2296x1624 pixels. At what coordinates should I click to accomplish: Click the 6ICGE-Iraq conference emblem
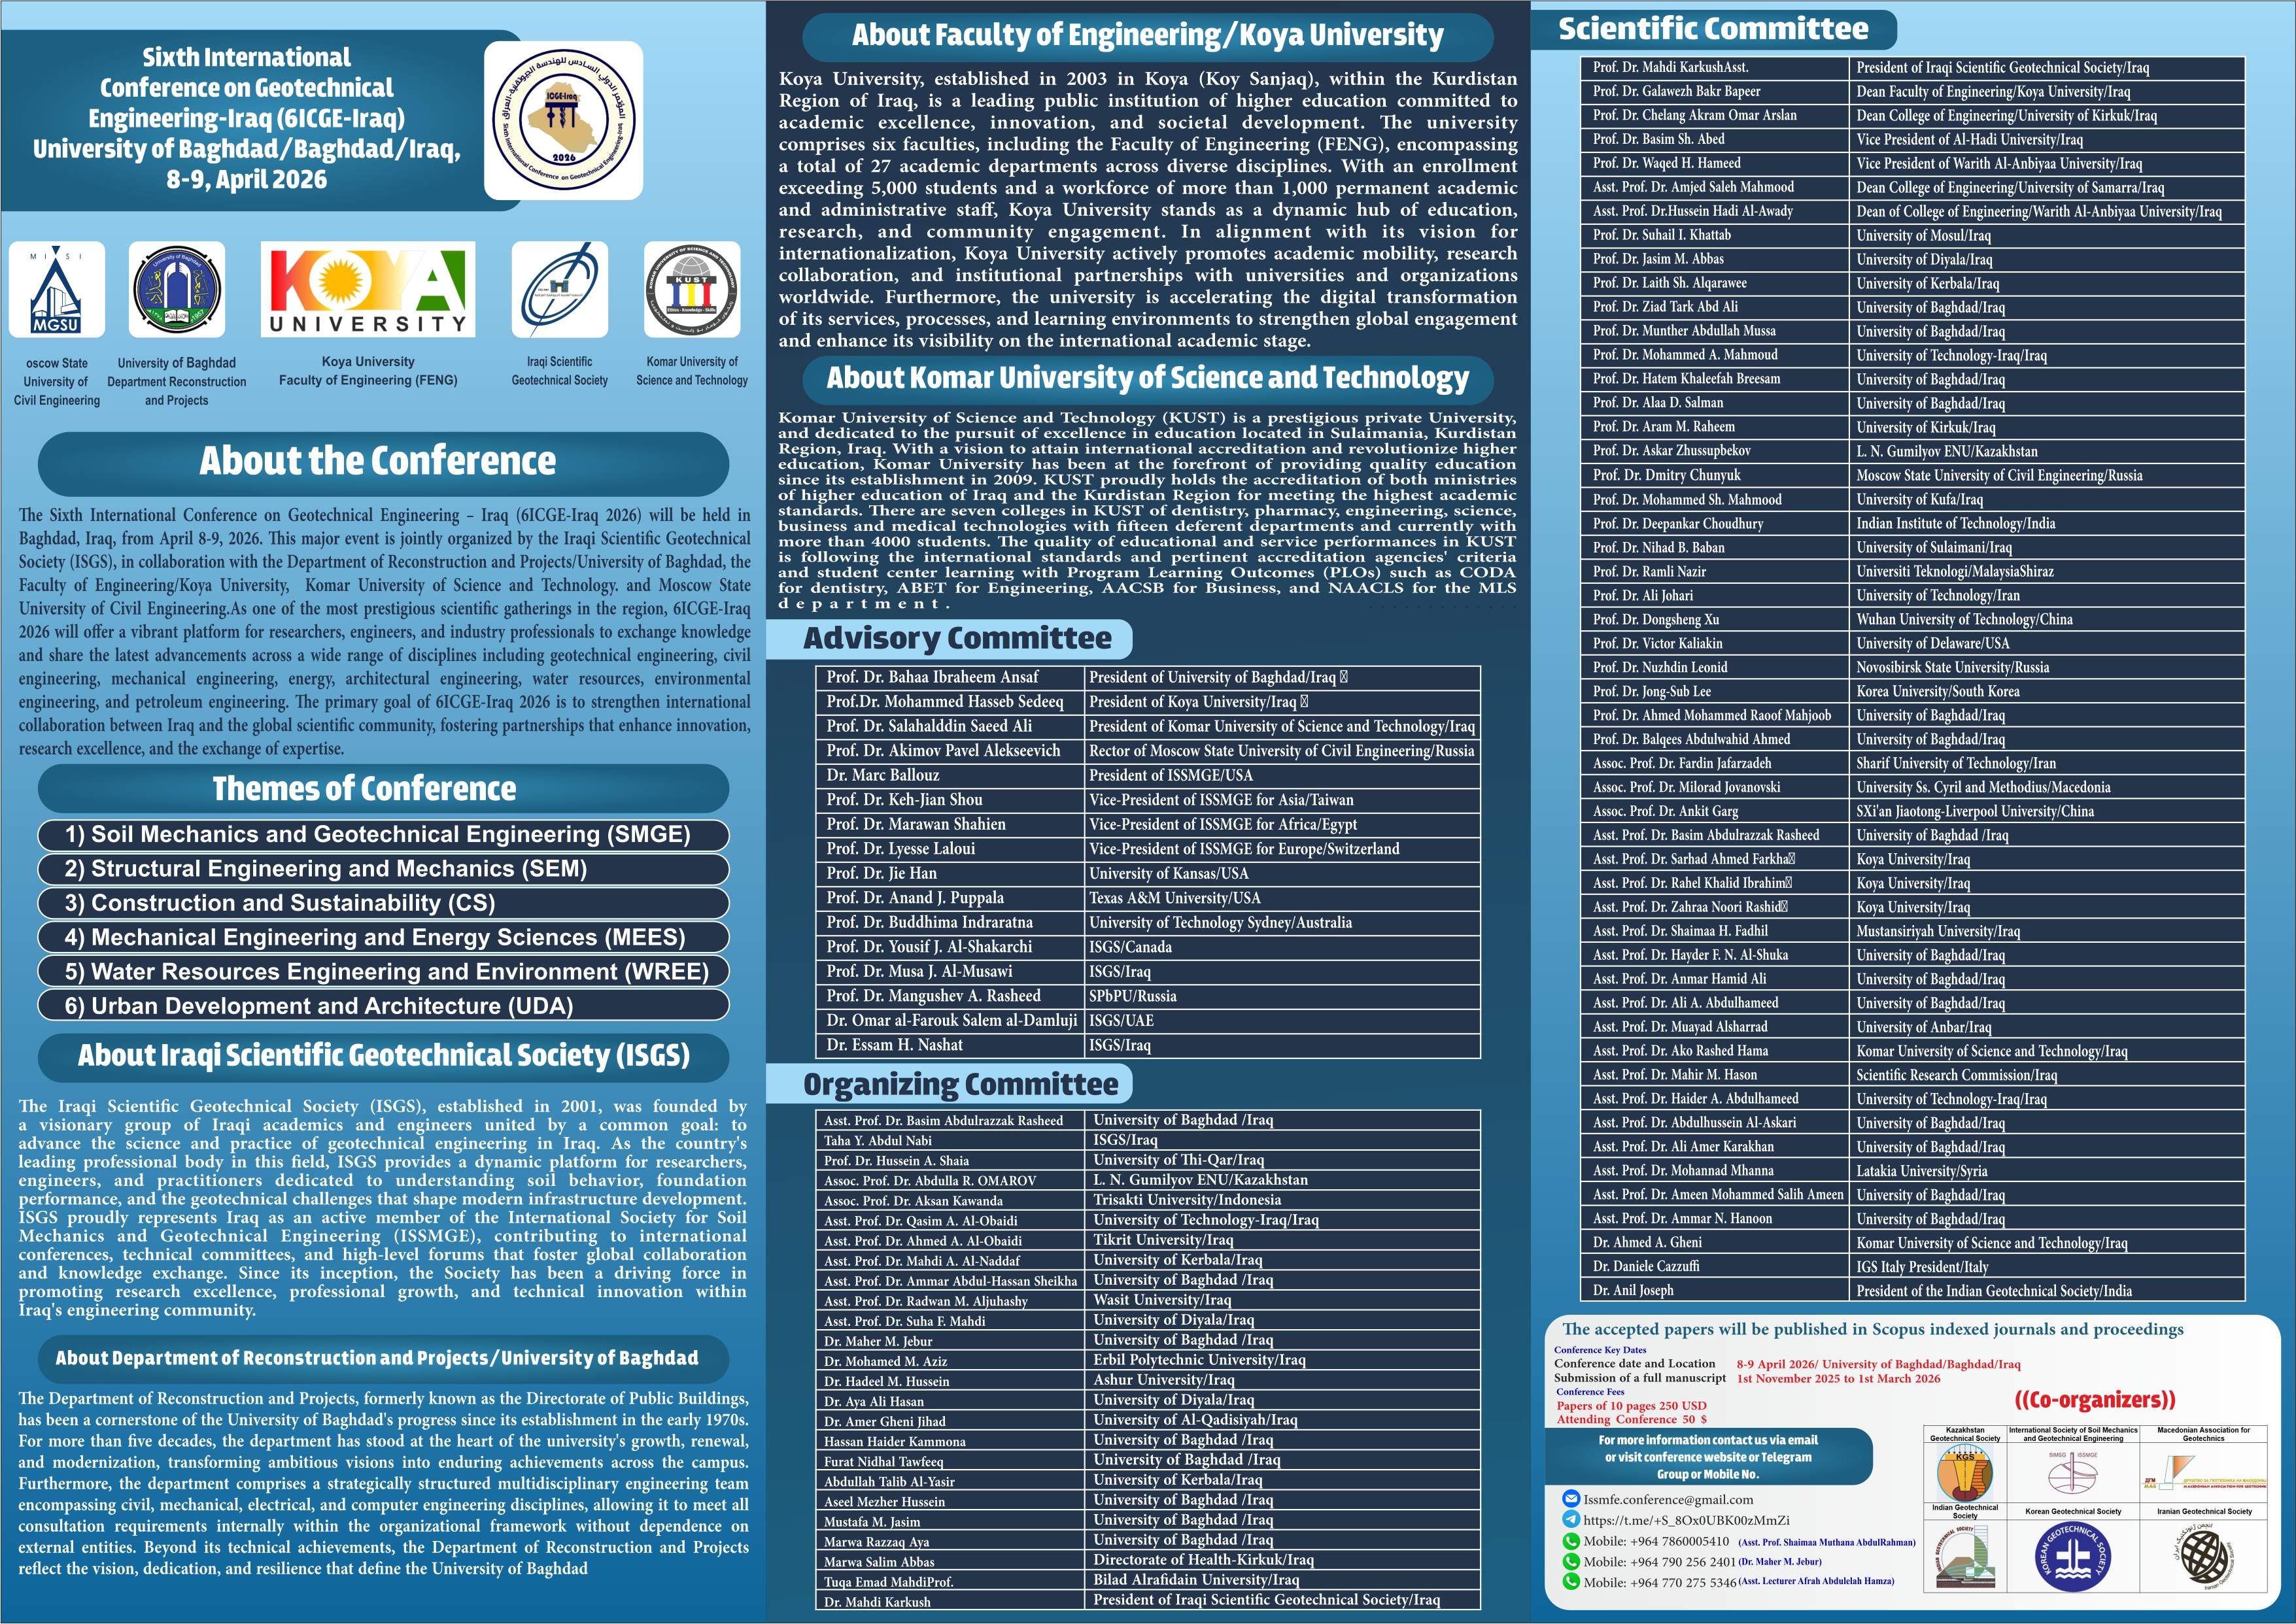[563, 120]
